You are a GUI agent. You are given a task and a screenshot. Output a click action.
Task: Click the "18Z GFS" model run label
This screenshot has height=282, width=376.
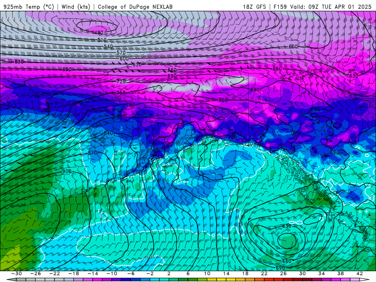[254, 7]
